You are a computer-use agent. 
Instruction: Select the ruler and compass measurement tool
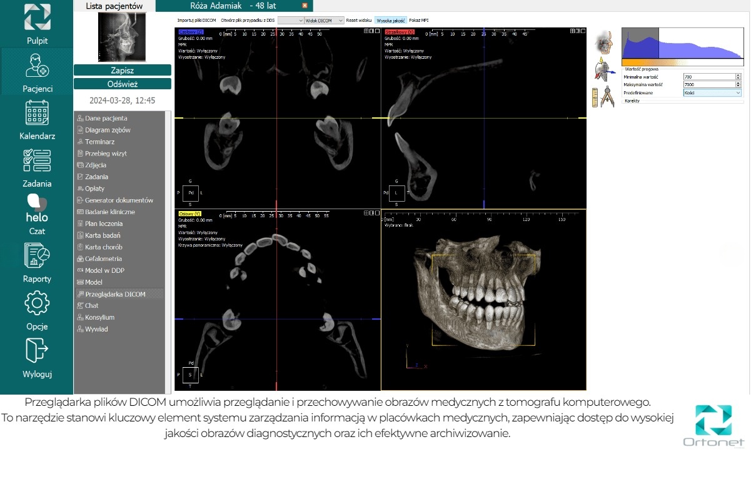[x=604, y=97]
